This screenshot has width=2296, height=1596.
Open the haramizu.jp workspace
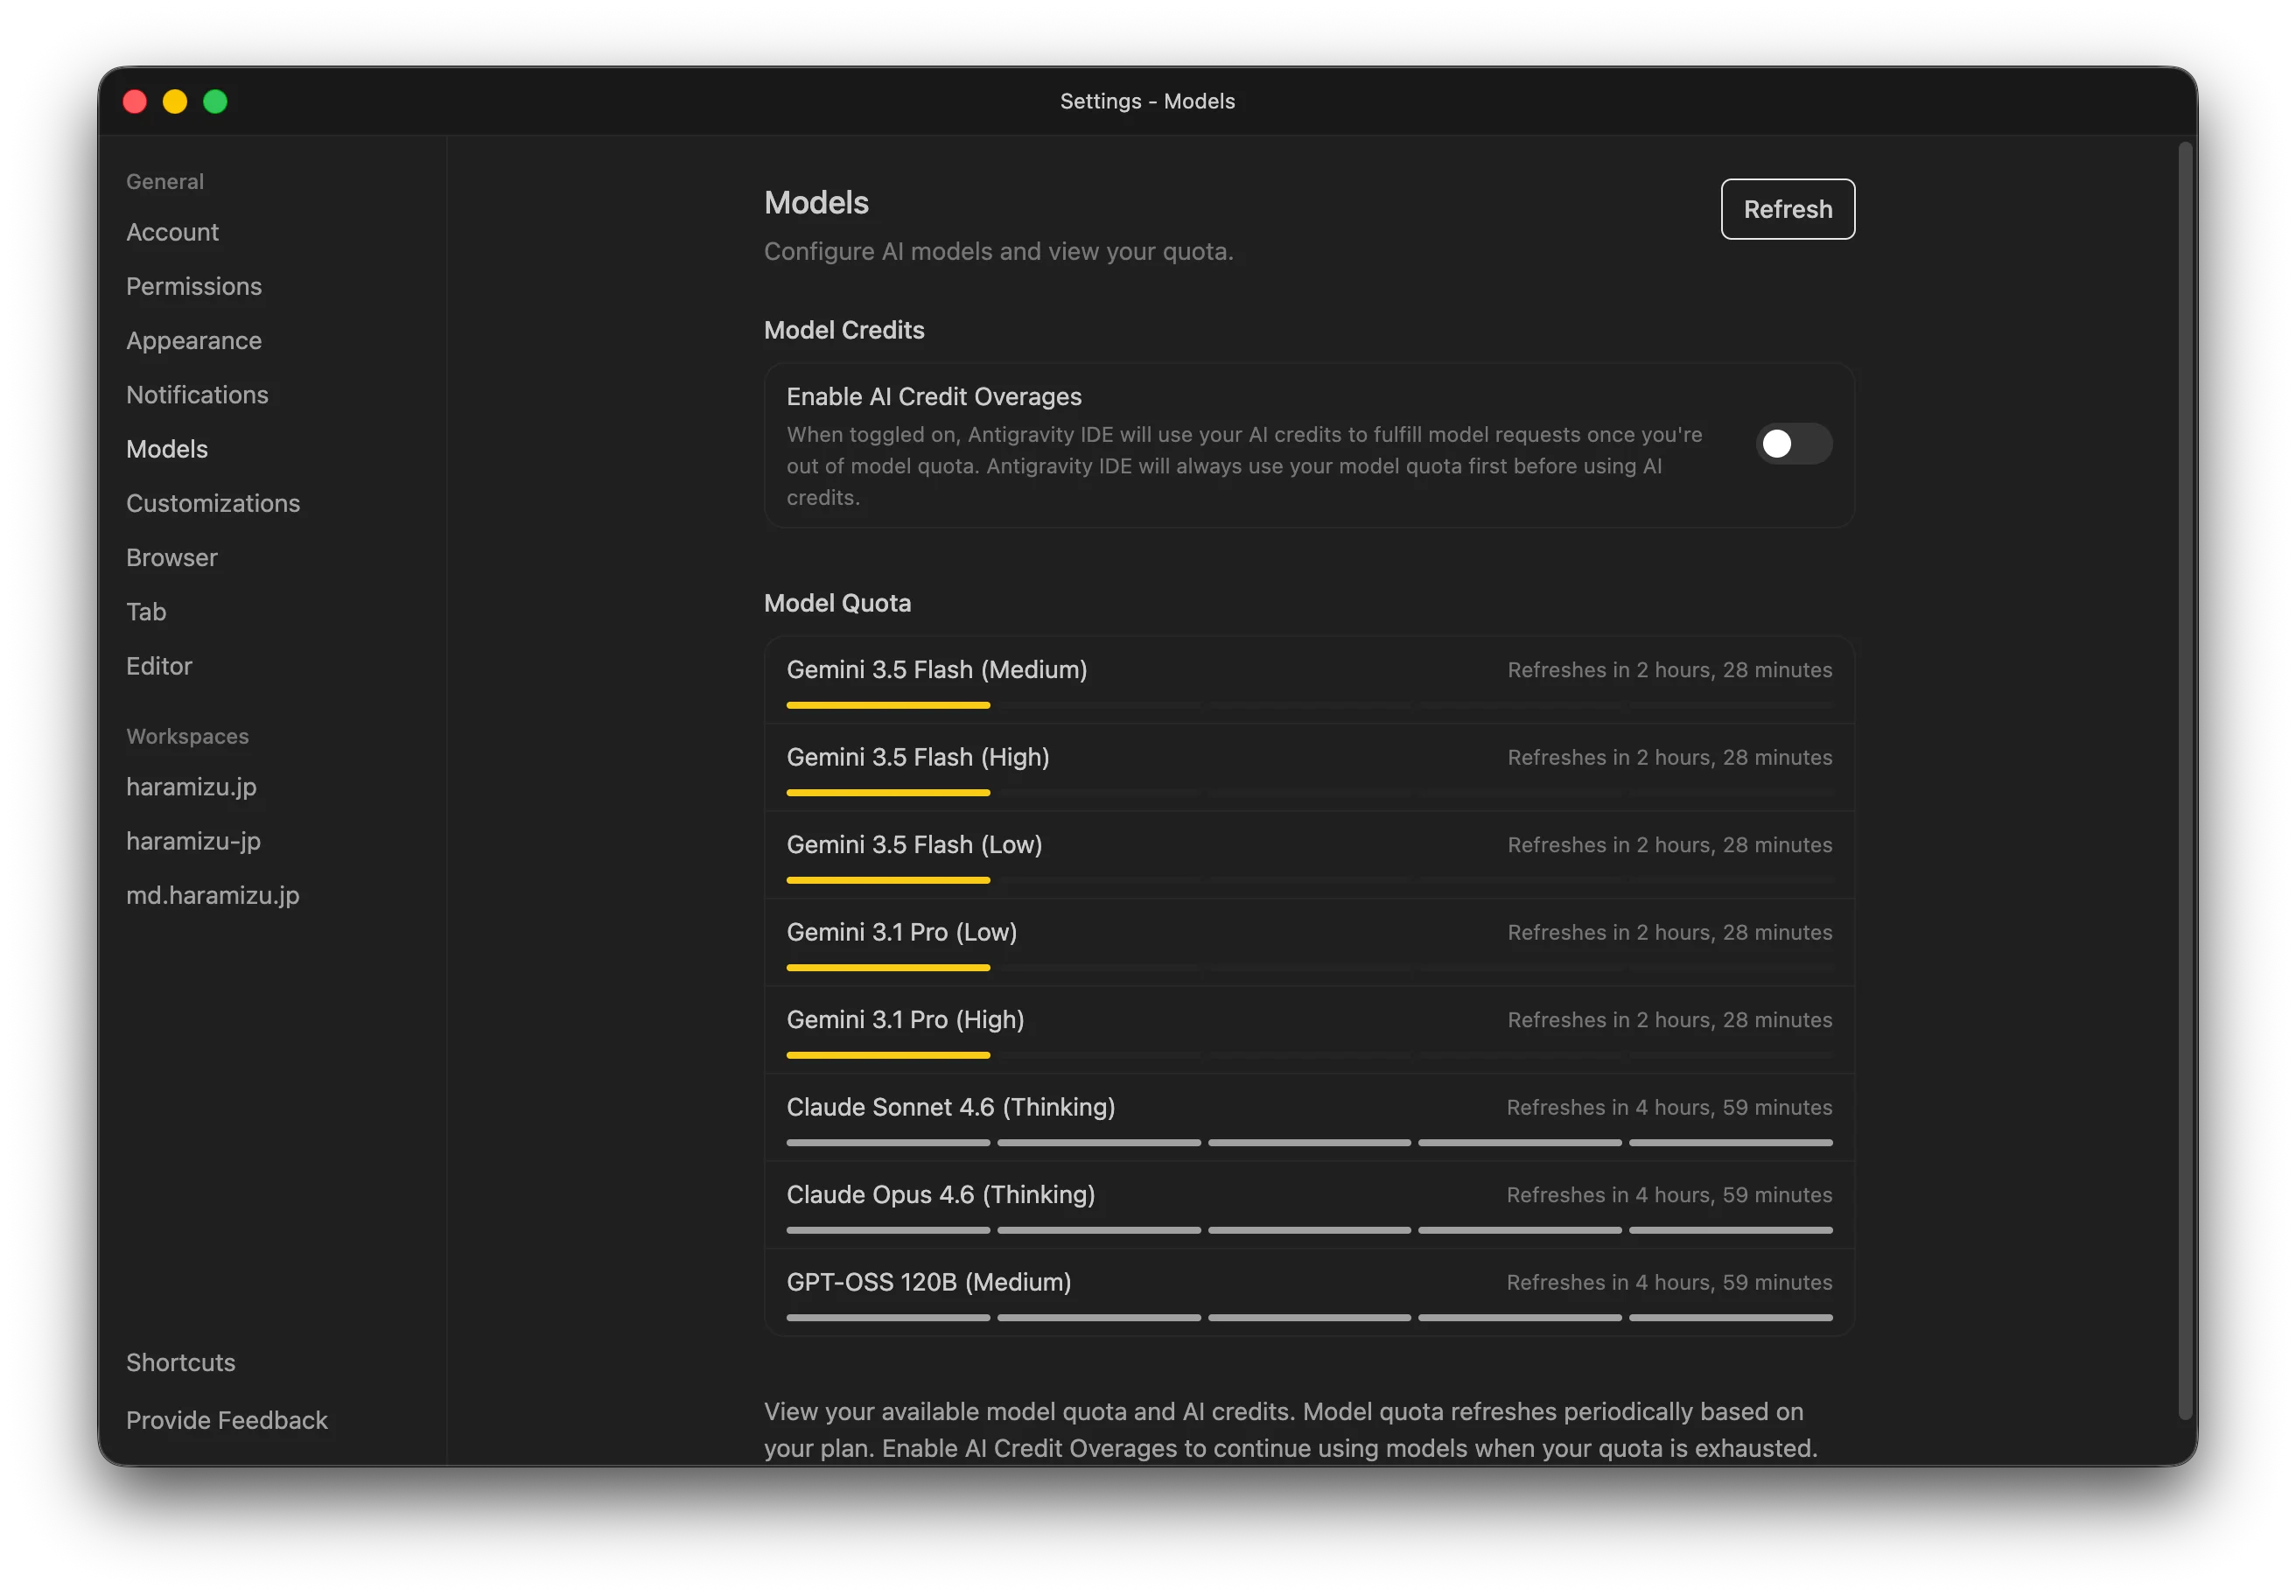[191, 787]
